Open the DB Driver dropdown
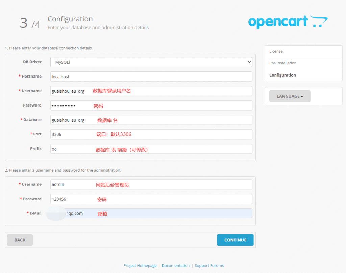 coord(151,62)
